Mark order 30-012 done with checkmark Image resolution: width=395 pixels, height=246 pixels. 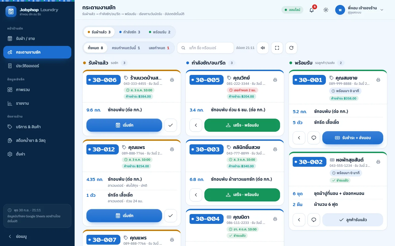point(171,216)
